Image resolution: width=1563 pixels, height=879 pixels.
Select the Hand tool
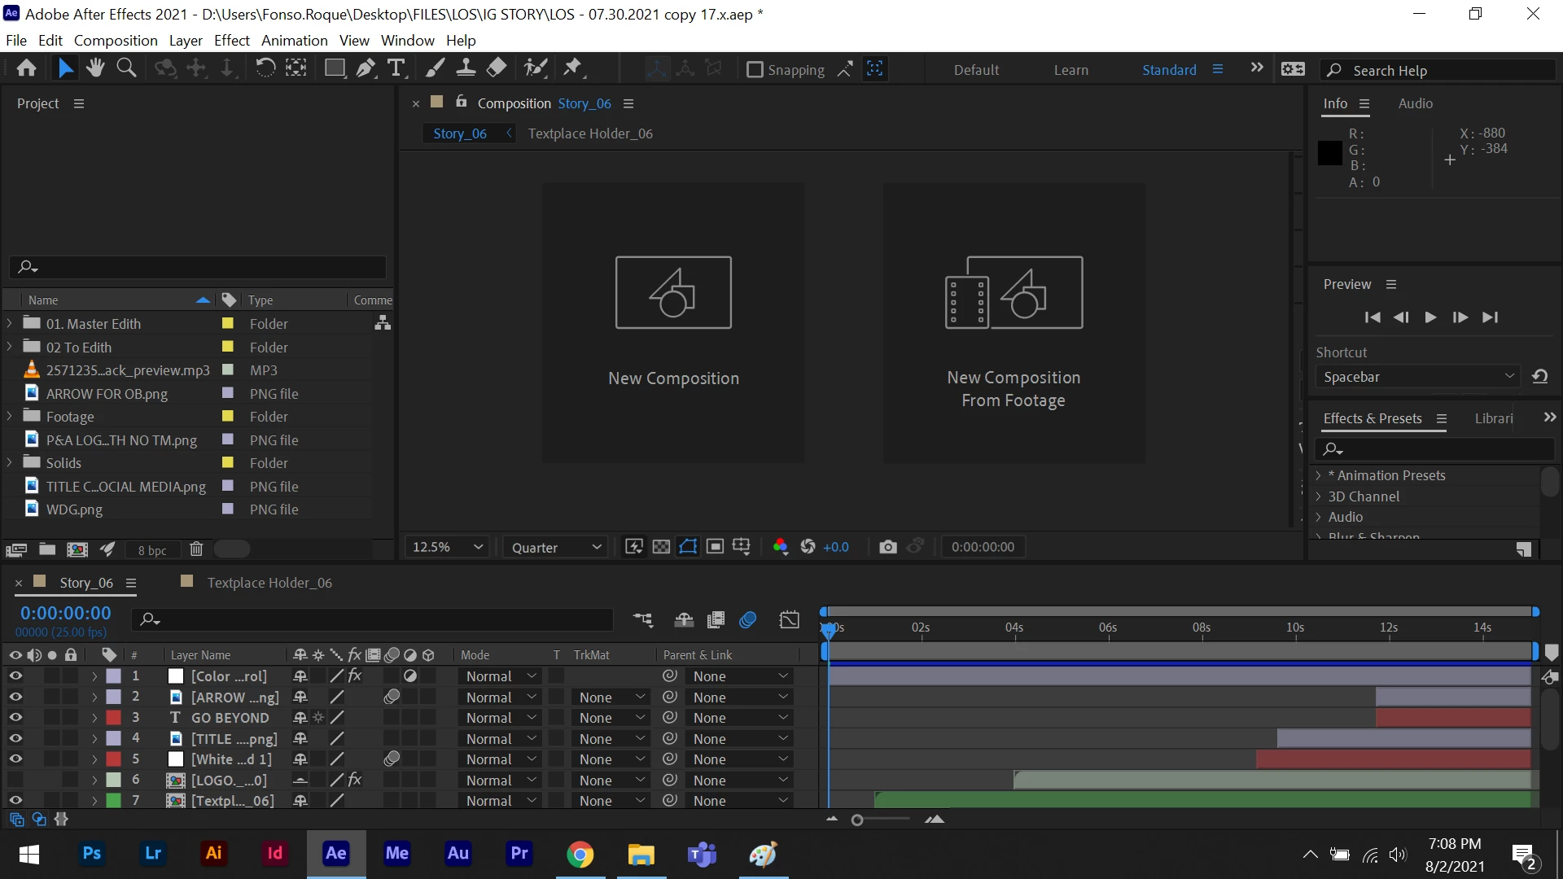(x=95, y=68)
